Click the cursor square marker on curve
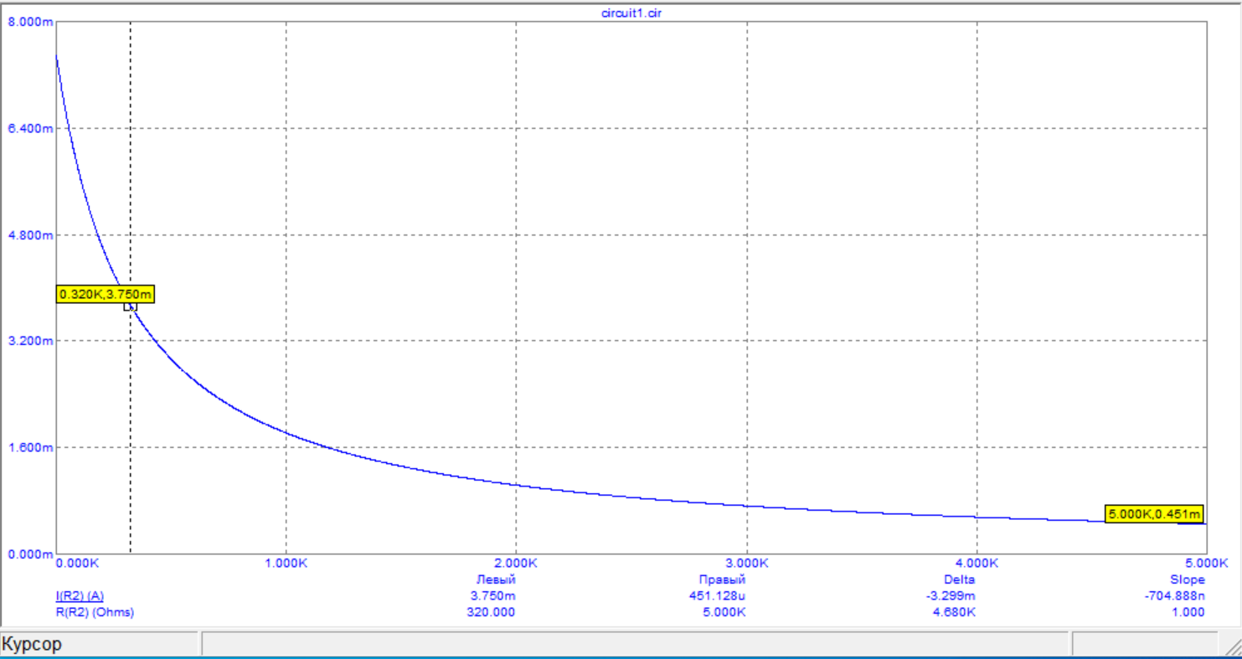Viewport: 1242px width, 659px height. [x=130, y=306]
